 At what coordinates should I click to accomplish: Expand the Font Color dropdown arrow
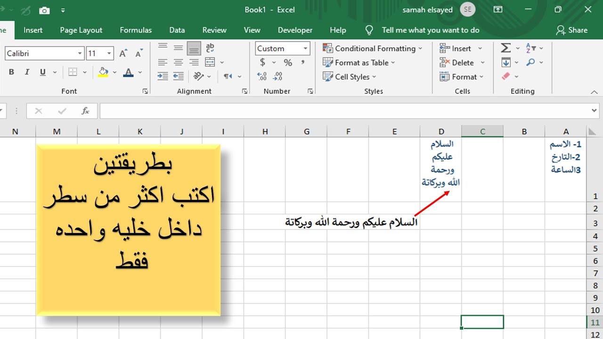coord(140,73)
